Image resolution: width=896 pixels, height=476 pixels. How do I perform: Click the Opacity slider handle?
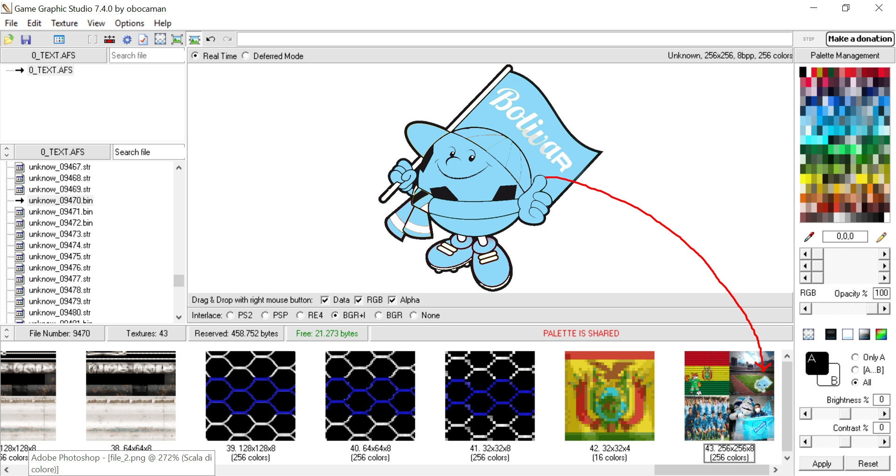[872, 308]
